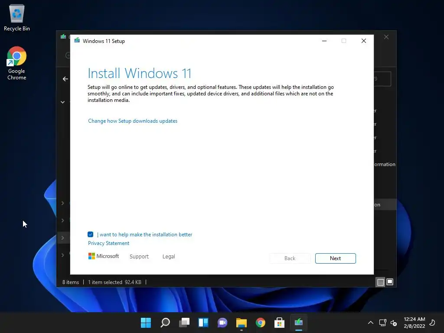The height and width of the screenshot is (333, 444).
Task: Switch File Explorer to large icons view
Action: (390, 282)
